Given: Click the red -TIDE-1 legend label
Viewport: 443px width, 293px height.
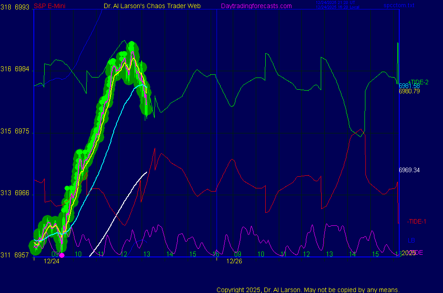Looking at the screenshot, I should pyautogui.click(x=416, y=221).
